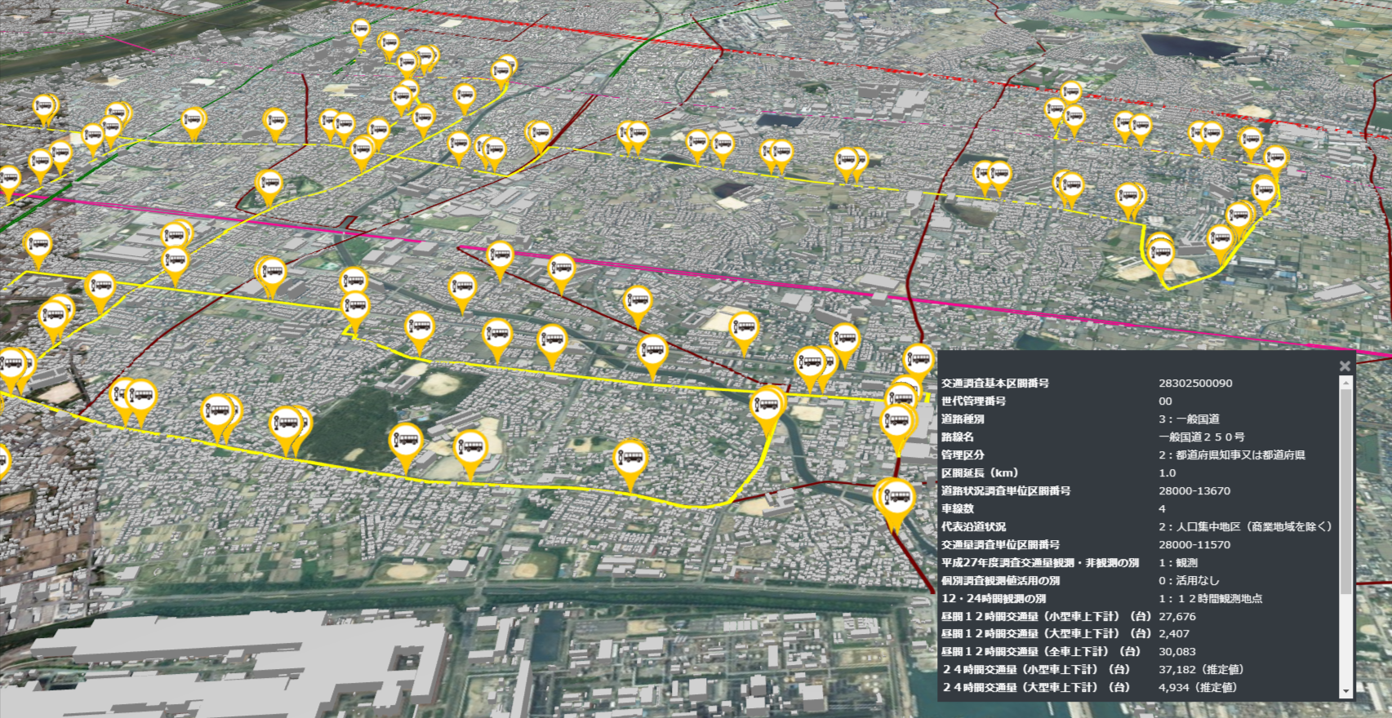
Task: Click the 管理区分 label
Action: click(x=963, y=454)
